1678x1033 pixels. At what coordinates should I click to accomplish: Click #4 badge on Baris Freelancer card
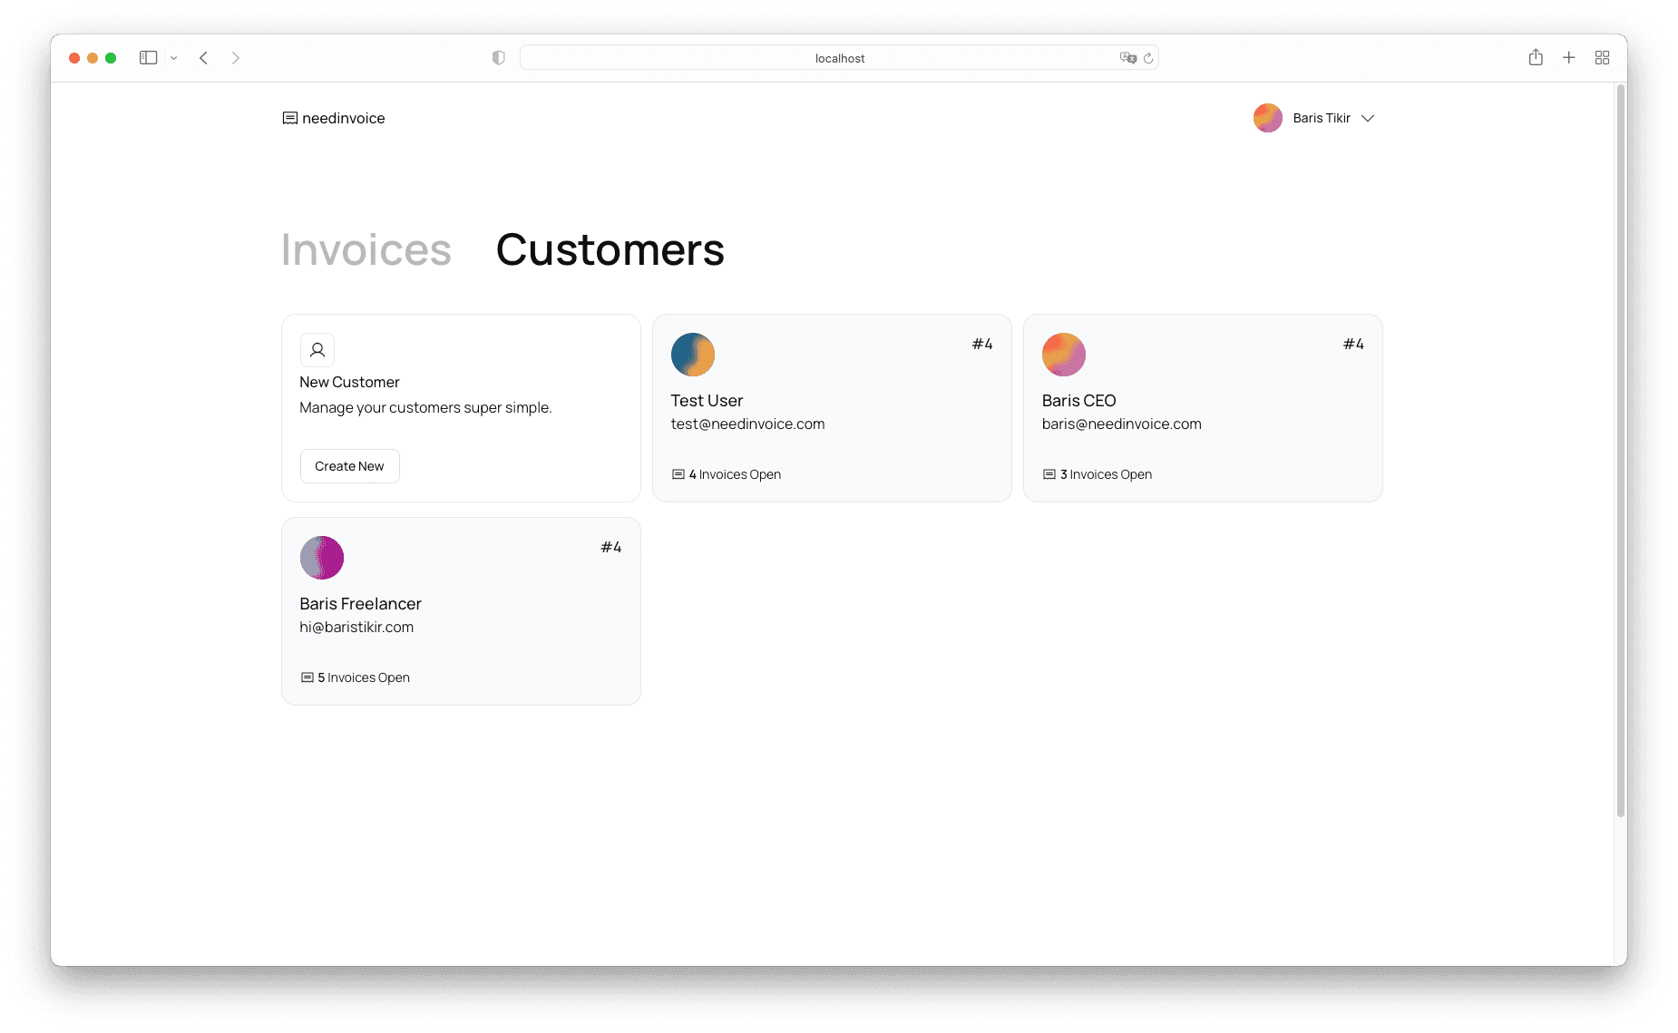(x=611, y=547)
